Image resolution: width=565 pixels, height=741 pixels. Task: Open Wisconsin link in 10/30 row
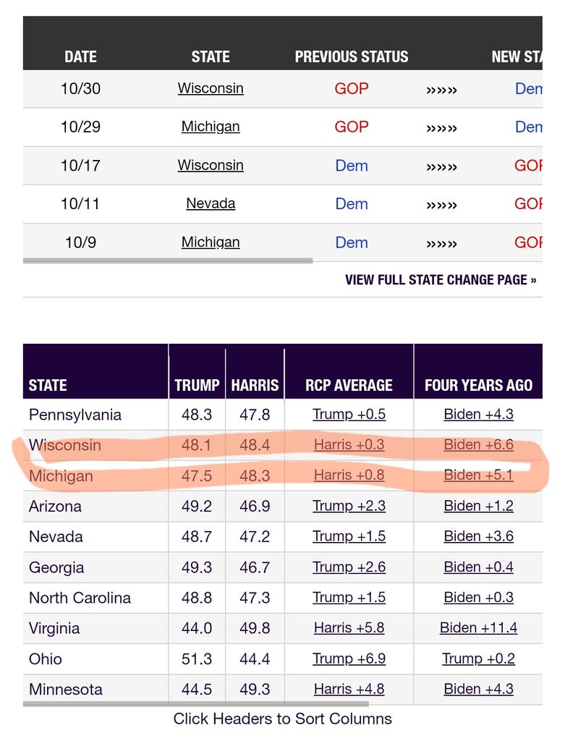(211, 88)
